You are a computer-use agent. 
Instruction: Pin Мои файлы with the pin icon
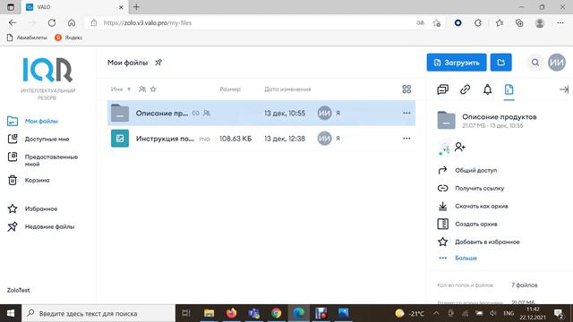point(158,63)
